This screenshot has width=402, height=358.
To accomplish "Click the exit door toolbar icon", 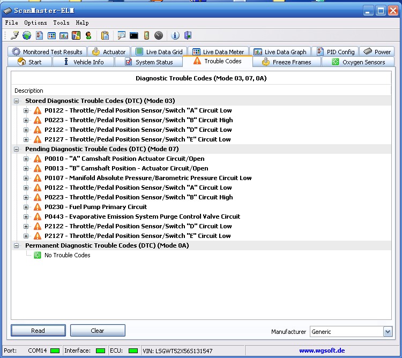I will point(188,35).
